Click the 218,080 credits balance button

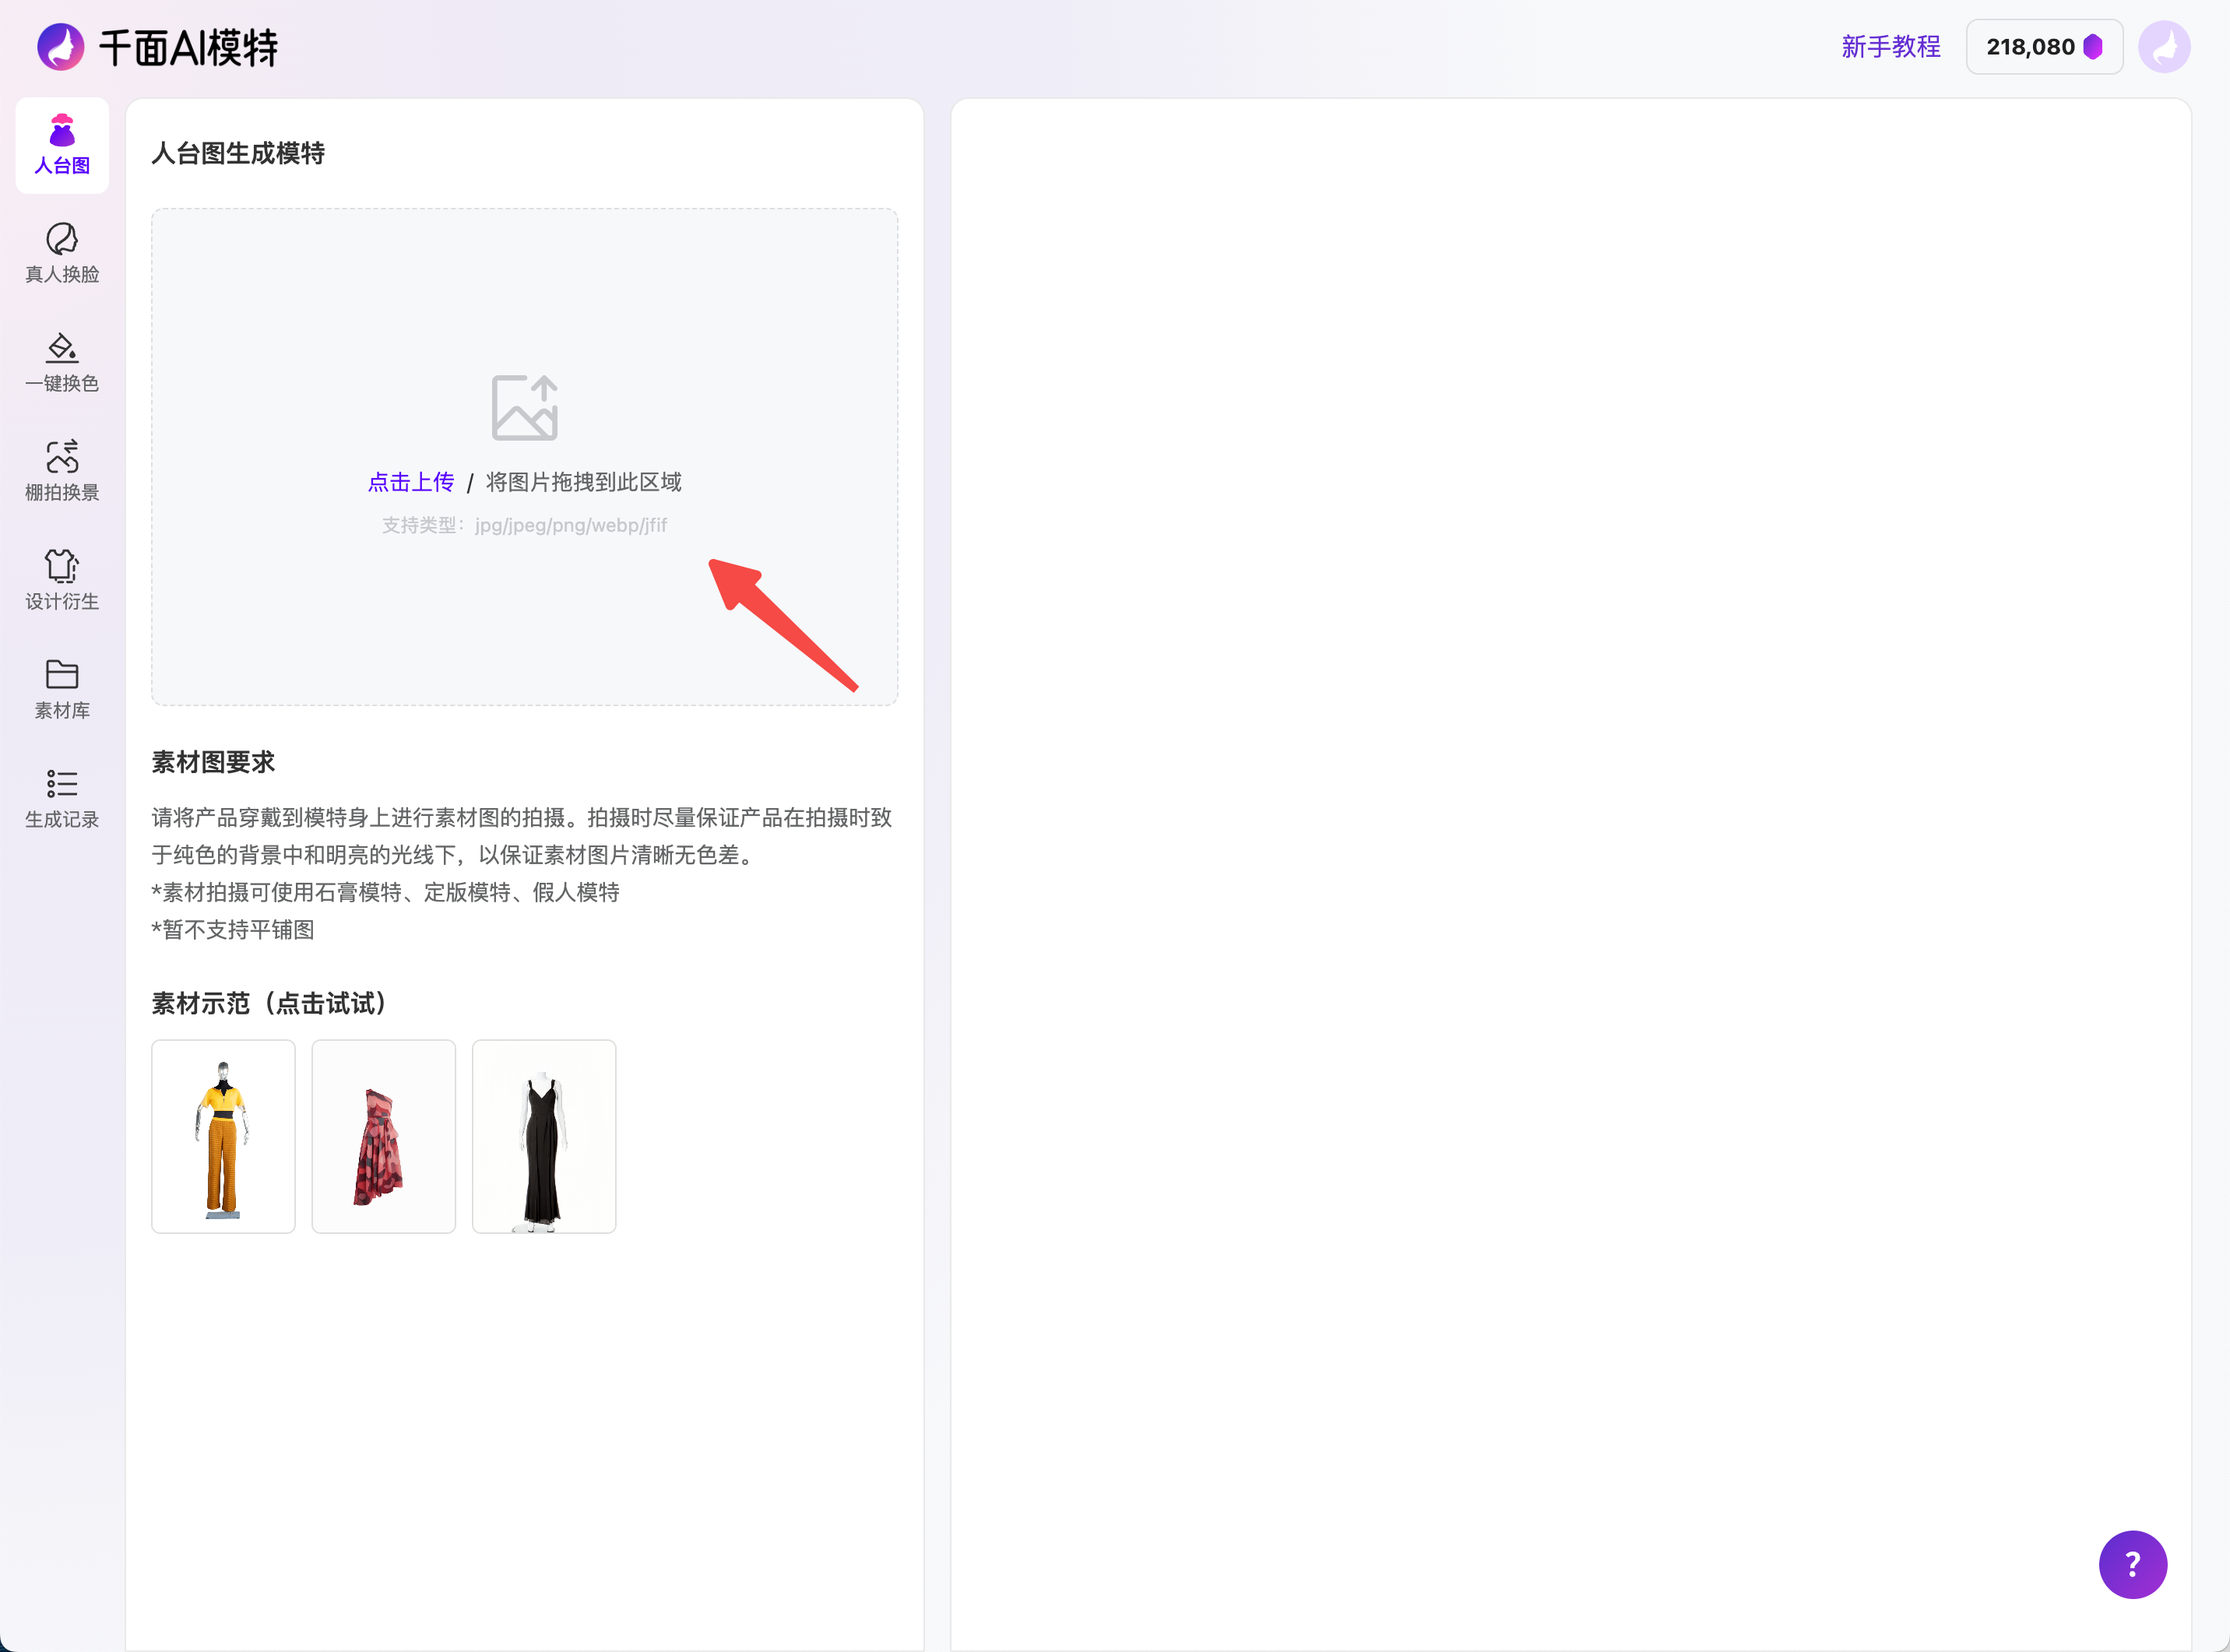pos(2044,47)
